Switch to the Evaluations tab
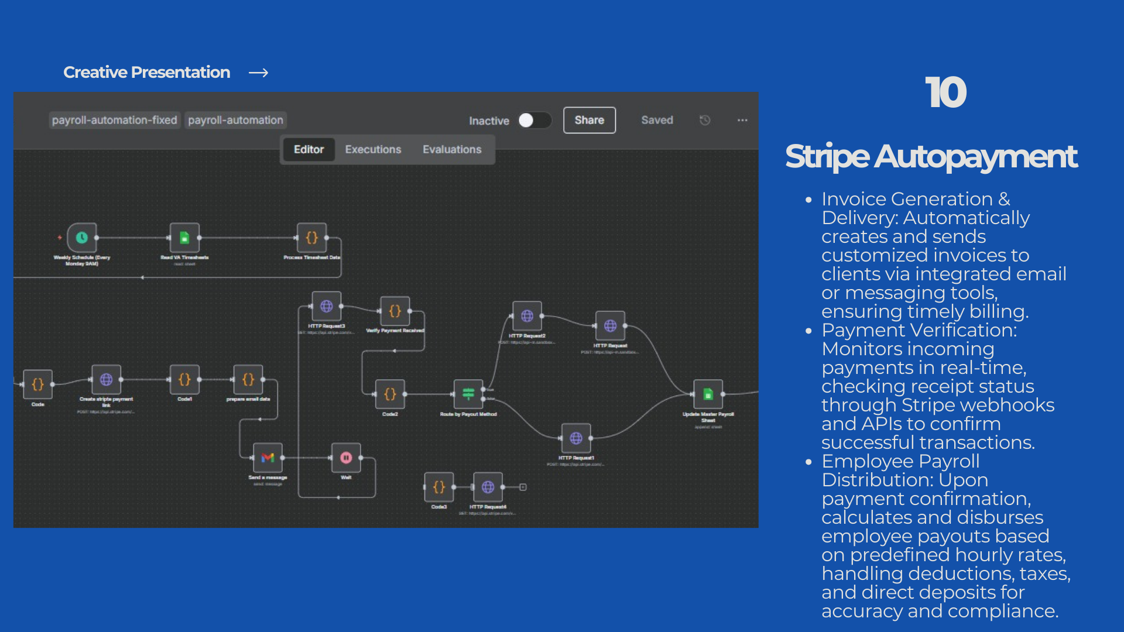The width and height of the screenshot is (1124, 632). pyautogui.click(x=452, y=149)
